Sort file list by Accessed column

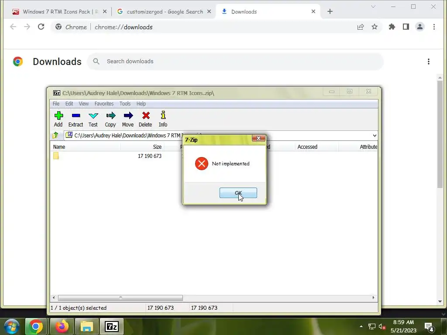pos(316,147)
